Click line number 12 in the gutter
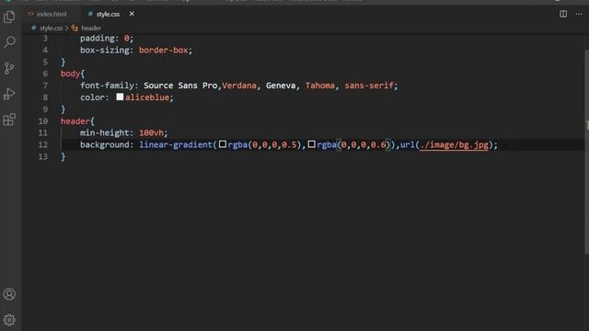589x331 pixels. tap(43, 145)
